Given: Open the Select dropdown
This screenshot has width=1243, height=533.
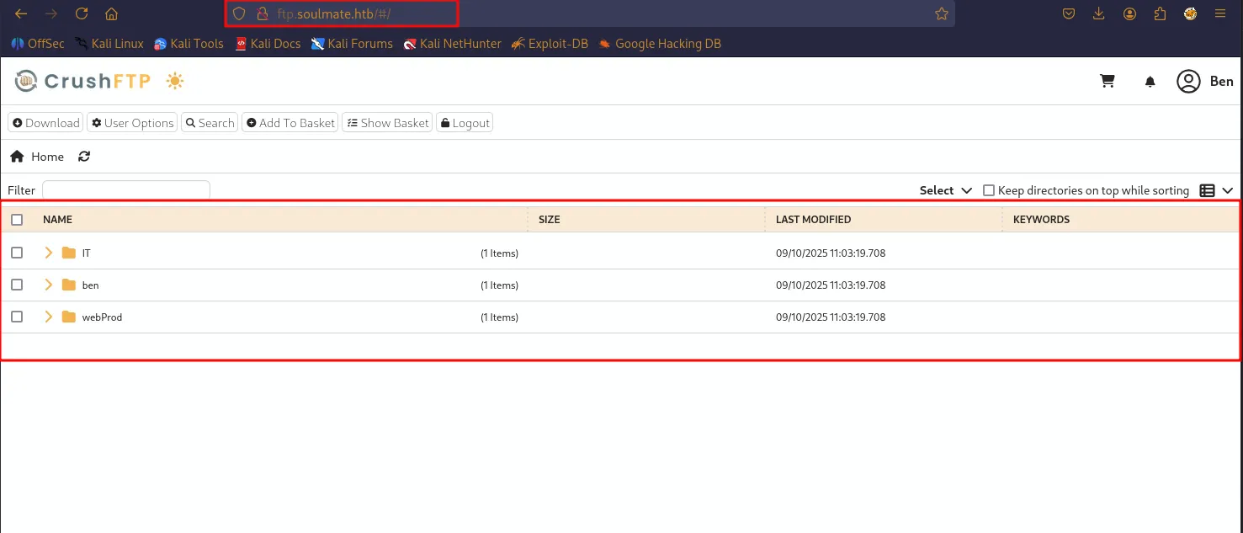Looking at the screenshot, I should pyautogui.click(x=946, y=190).
